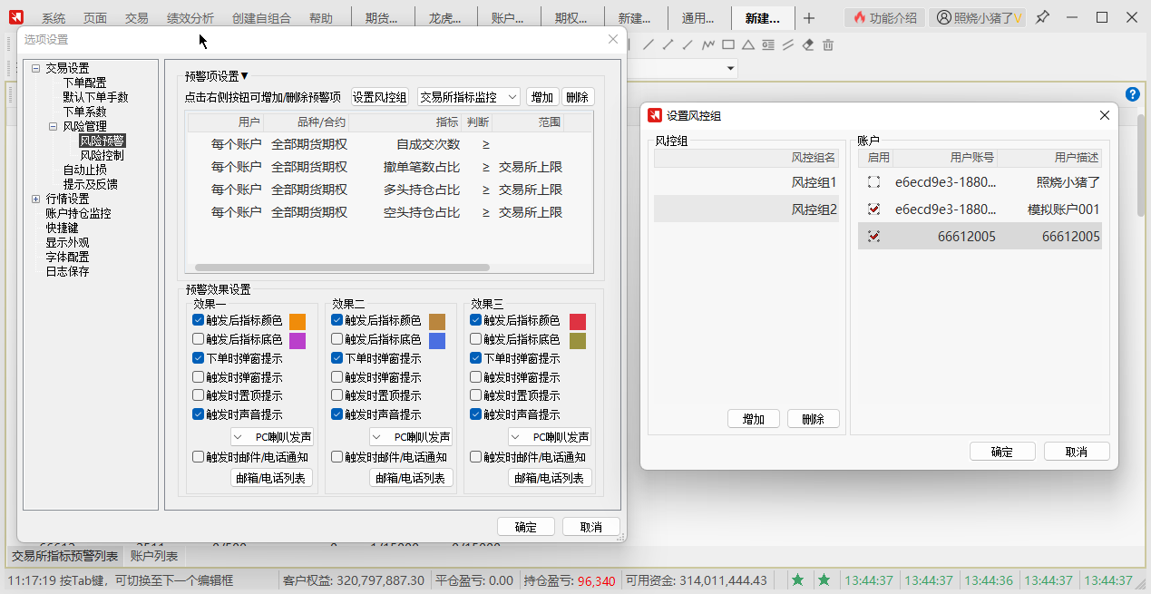Close the 设置风控组 dialog
The height and width of the screenshot is (594, 1151).
click(x=1104, y=115)
